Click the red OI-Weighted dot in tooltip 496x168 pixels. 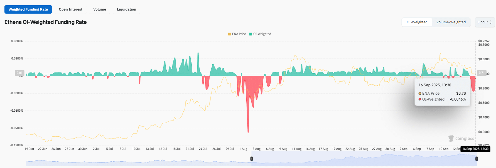[420, 99]
